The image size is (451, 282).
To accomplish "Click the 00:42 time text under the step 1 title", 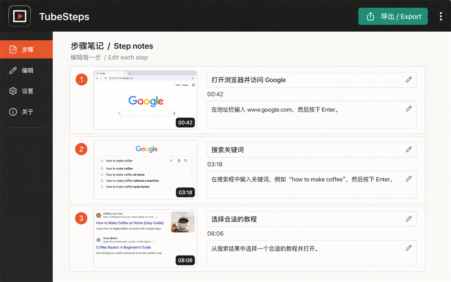I will [x=215, y=94].
